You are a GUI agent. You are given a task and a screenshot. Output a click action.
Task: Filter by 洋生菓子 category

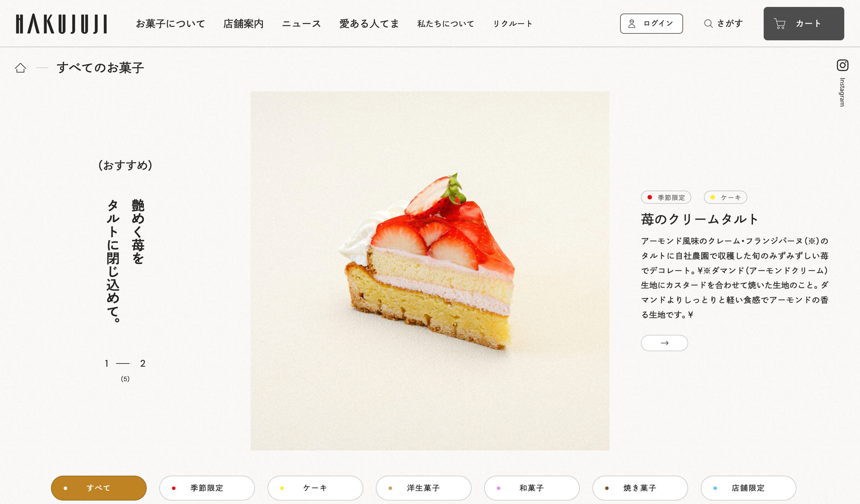423,488
